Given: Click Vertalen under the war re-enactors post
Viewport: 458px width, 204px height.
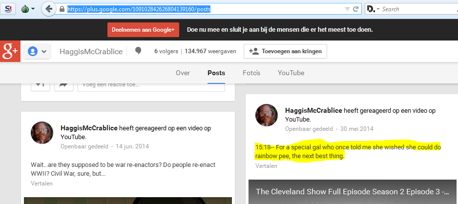Looking at the screenshot, I should click(x=42, y=184).
